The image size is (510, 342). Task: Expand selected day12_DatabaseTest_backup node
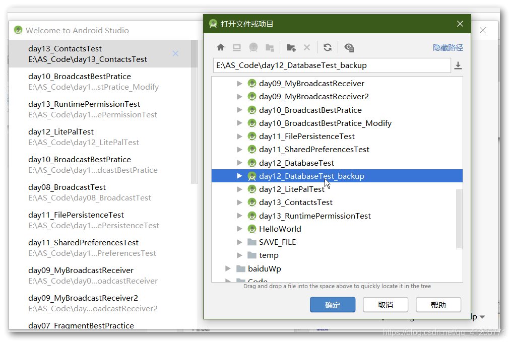click(x=239, y=176)
